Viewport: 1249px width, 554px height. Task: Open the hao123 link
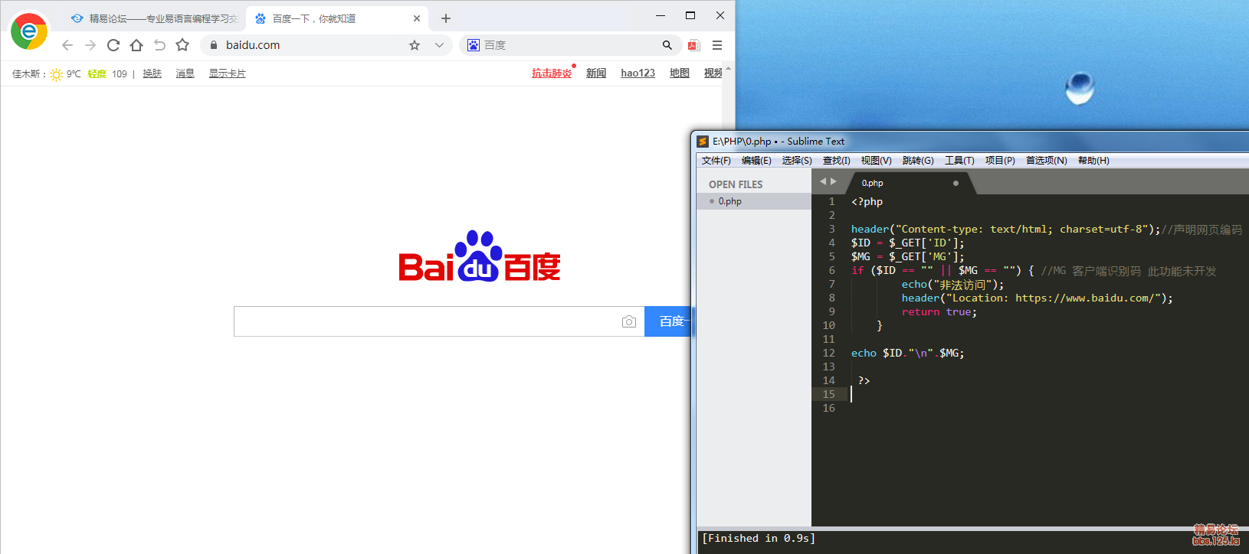[638, 73]
